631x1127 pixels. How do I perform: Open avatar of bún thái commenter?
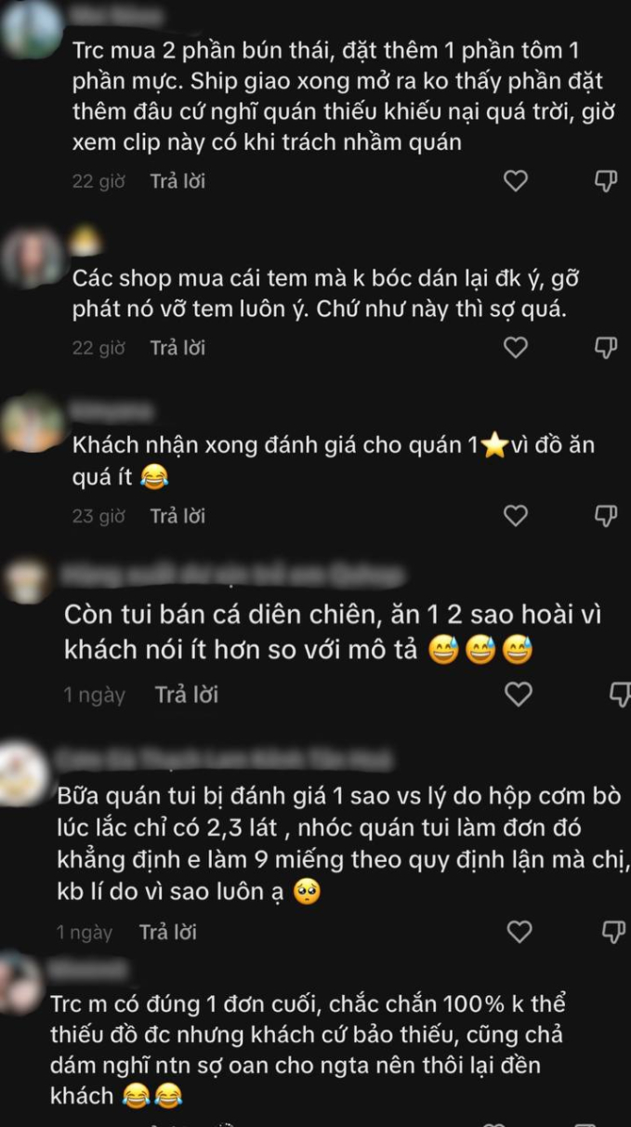coord(32,29)
